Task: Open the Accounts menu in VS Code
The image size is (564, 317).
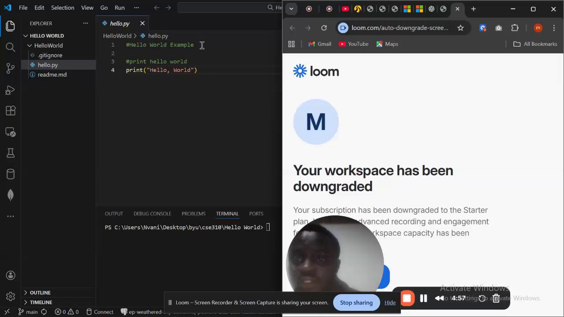Action: click(x=11, y=276)
